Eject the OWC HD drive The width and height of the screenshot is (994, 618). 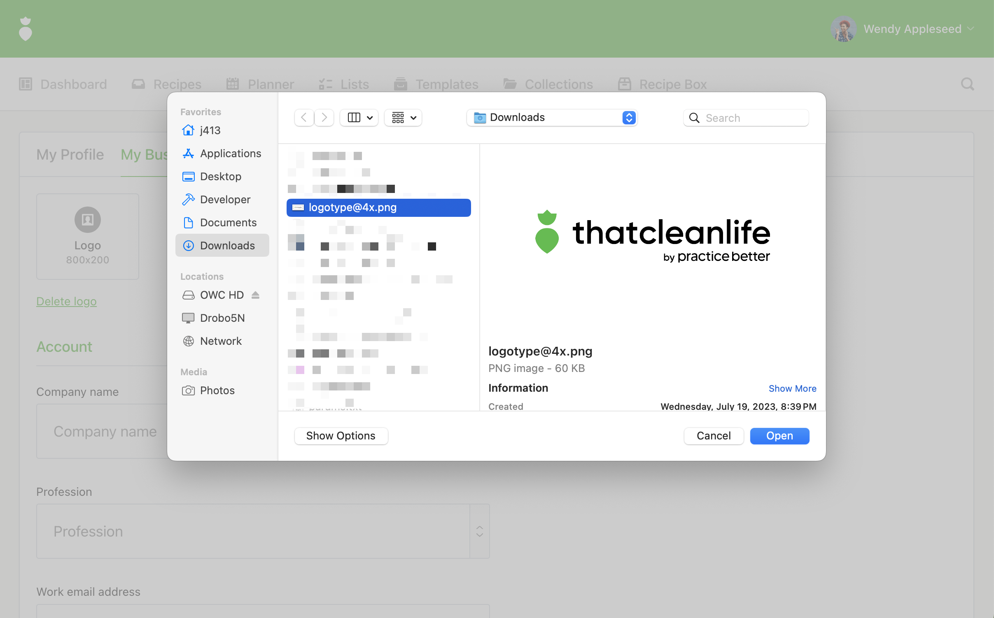255,295
